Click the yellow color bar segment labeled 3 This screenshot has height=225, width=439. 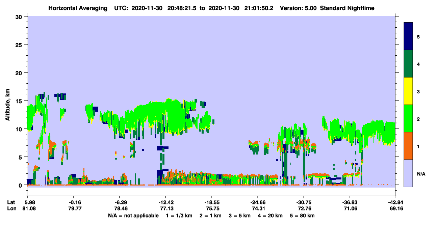(x=408, y=91)
